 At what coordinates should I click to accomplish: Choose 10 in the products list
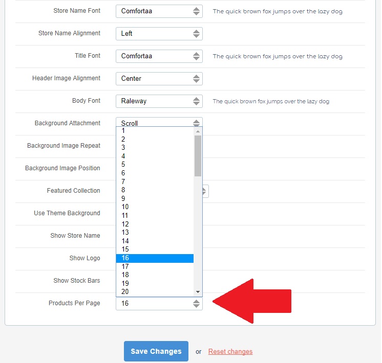coord(155,207)
